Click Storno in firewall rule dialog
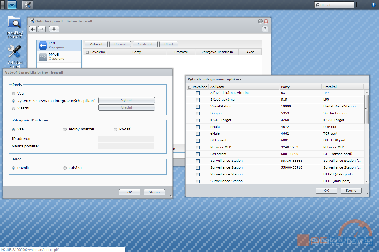 pos(154,192)
